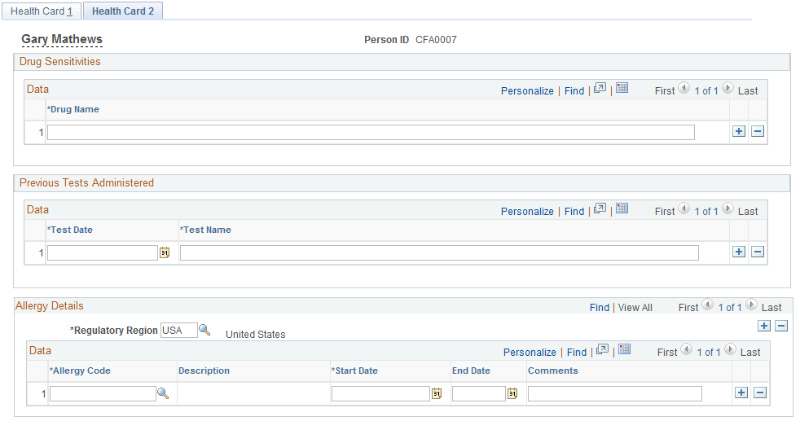800x421 pixels.
Task: Click Find in Previous Tests Administered grid
Action: click(x=574, y=212)
